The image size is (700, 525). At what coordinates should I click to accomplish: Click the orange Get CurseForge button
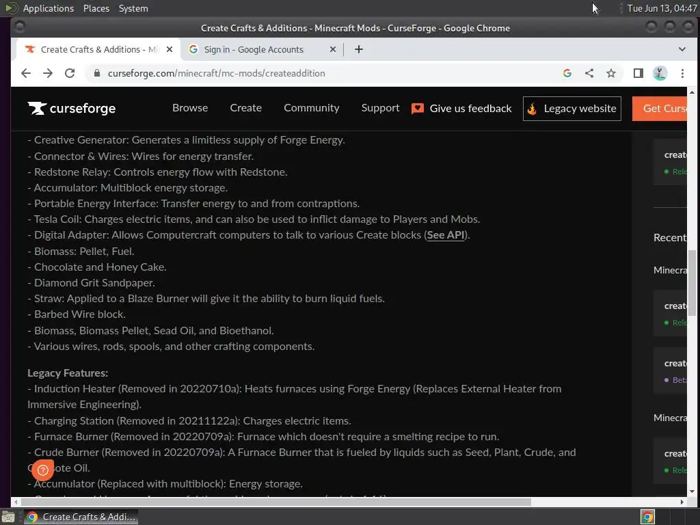660,109
